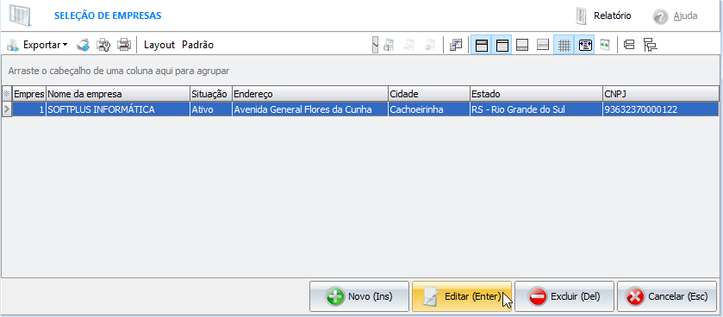Collapse all groups icon
Image resolution: width=723 pixels, height=317 pixels.
pos(629,45)
